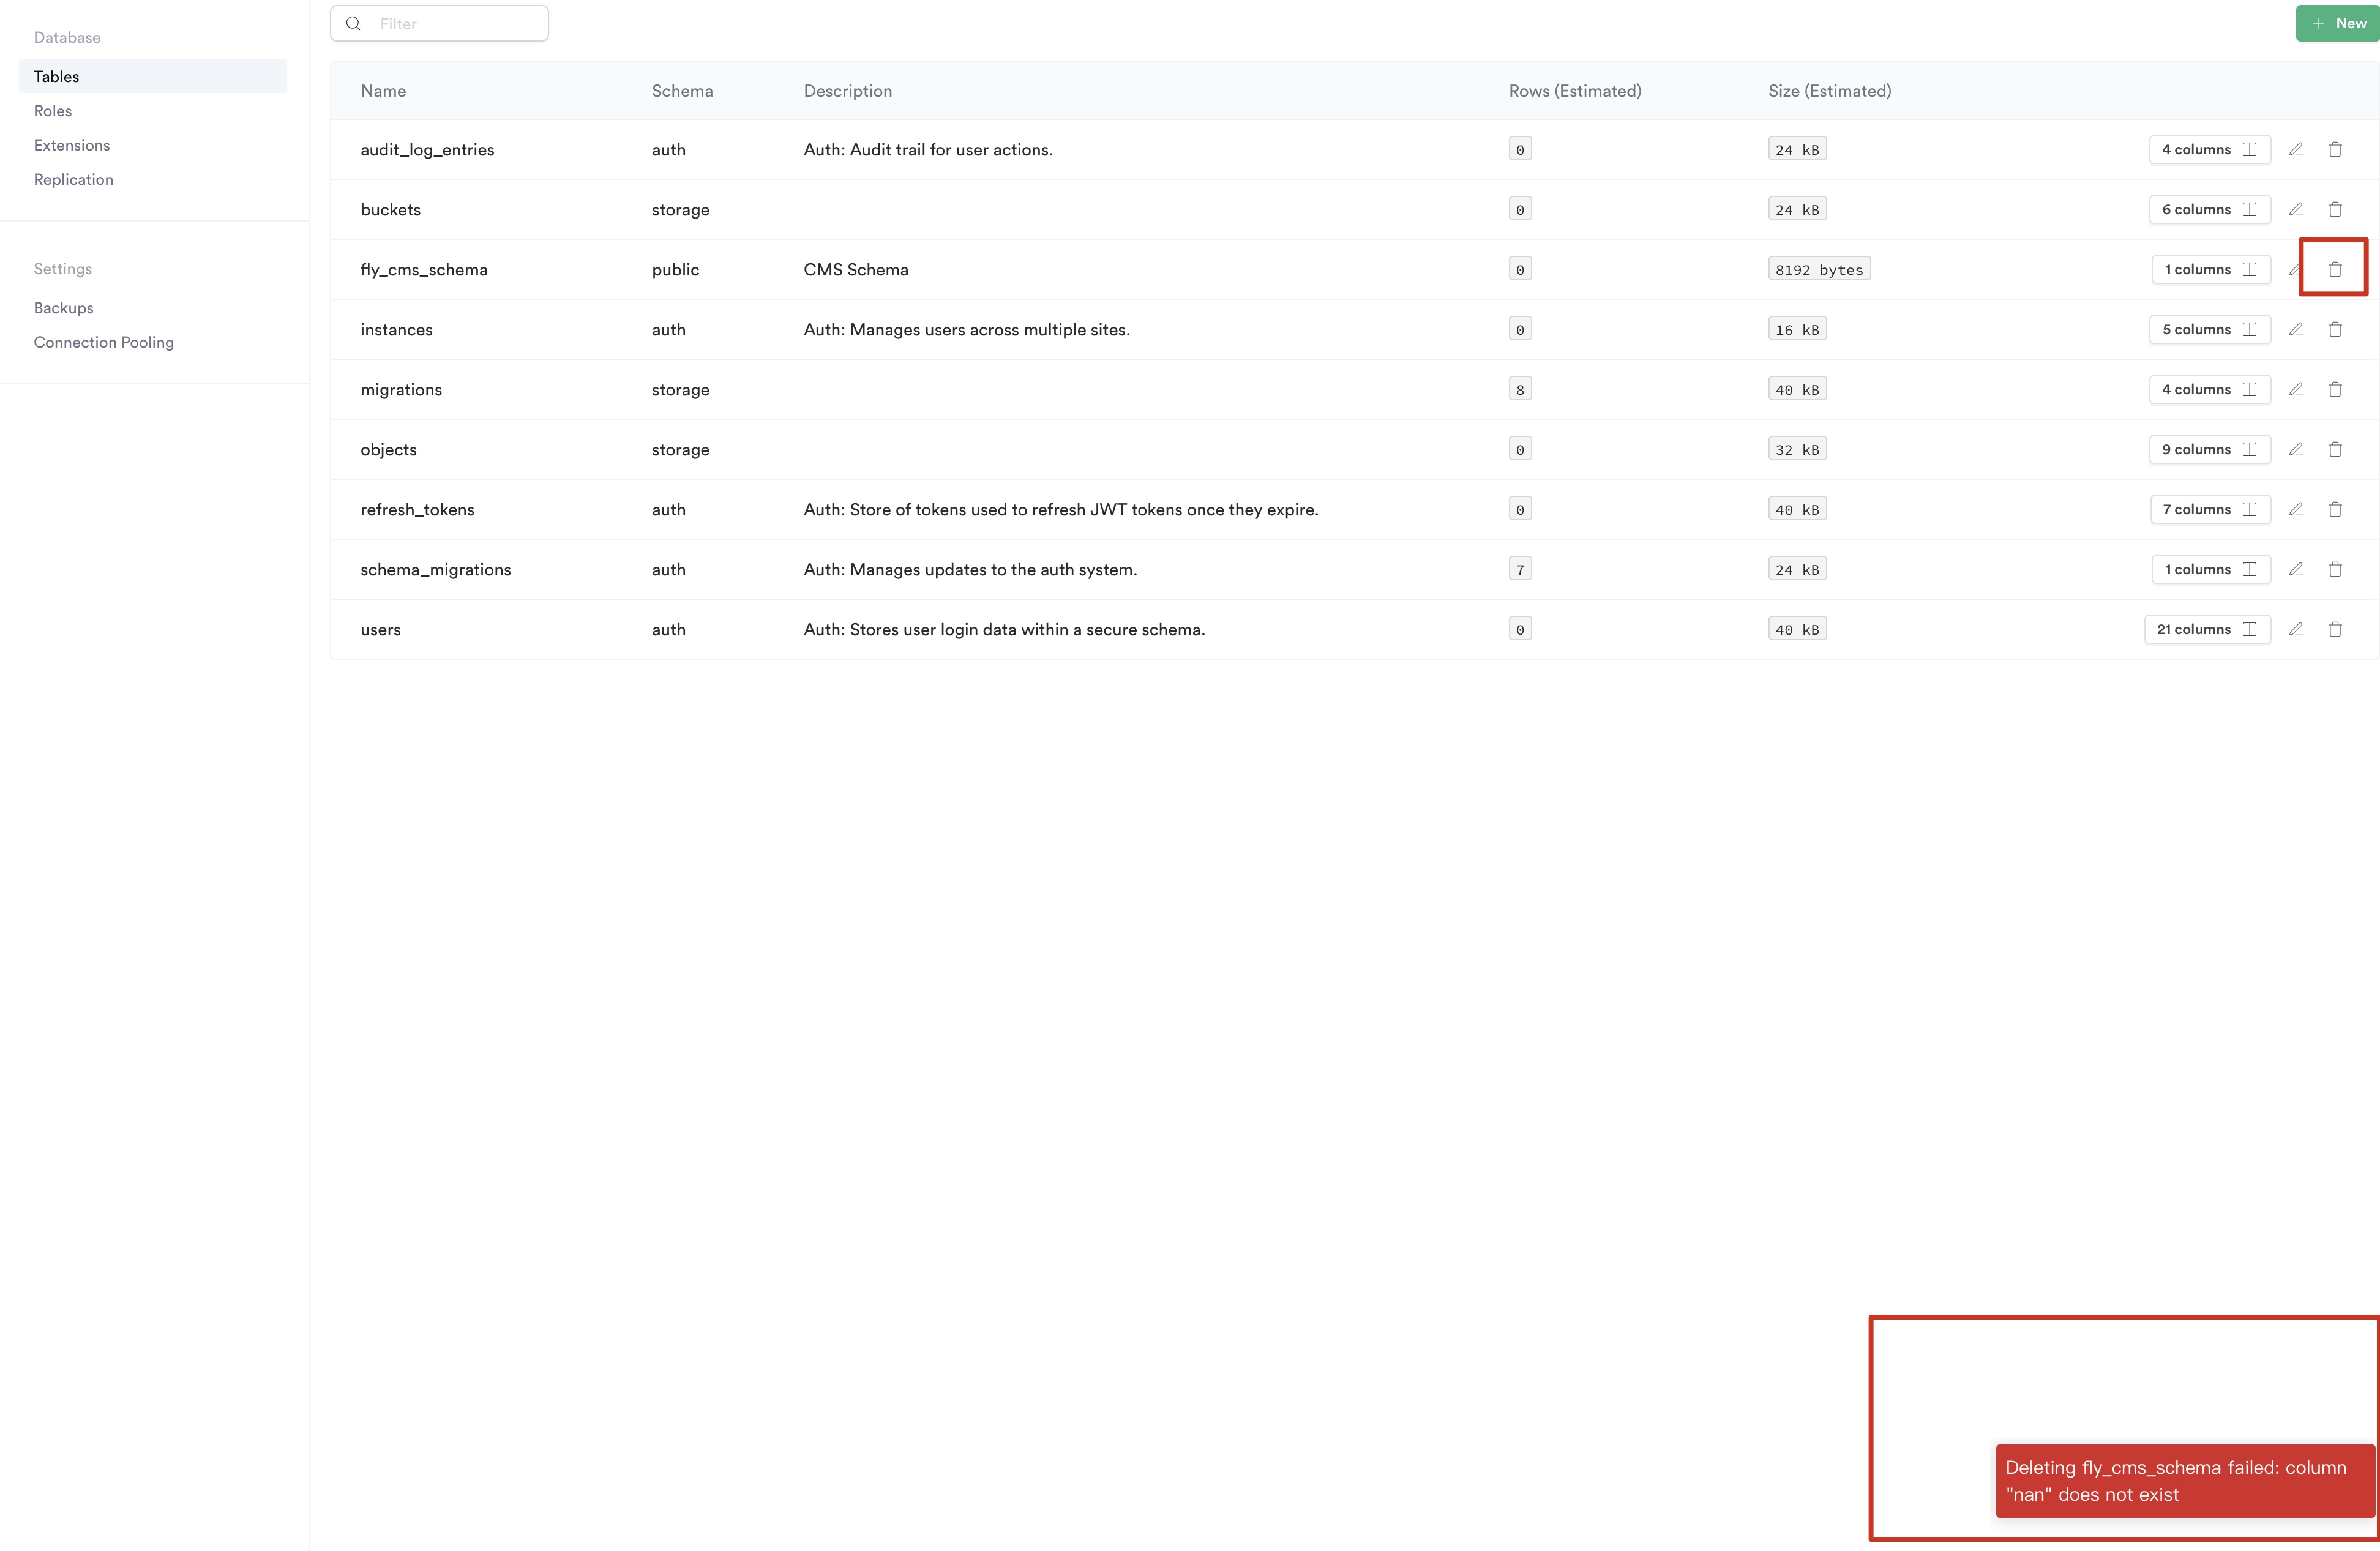This screenshot has width=2380, height=1551.
Task: Open the Extensions page
Action: point(71,145)
